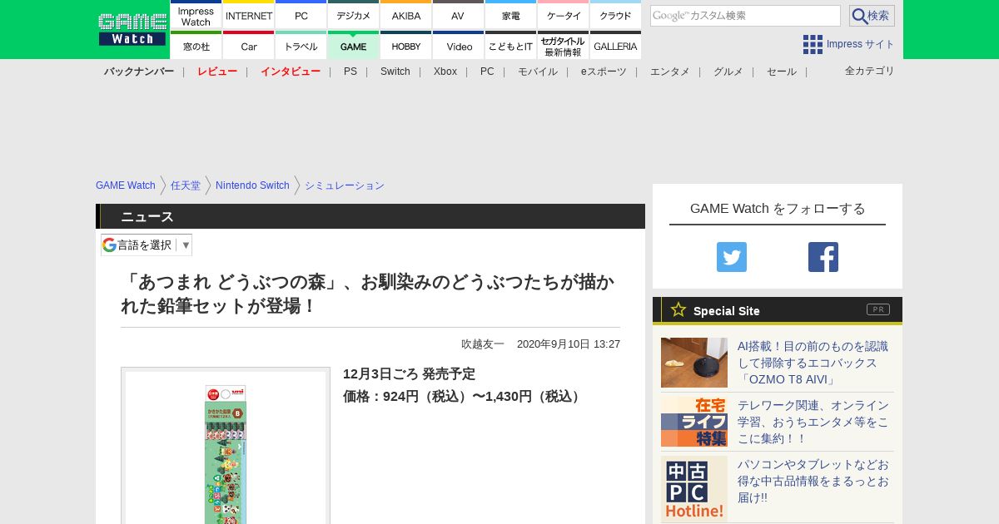Open the PS category menu
999x524 pixels.
tap(350, 72)
